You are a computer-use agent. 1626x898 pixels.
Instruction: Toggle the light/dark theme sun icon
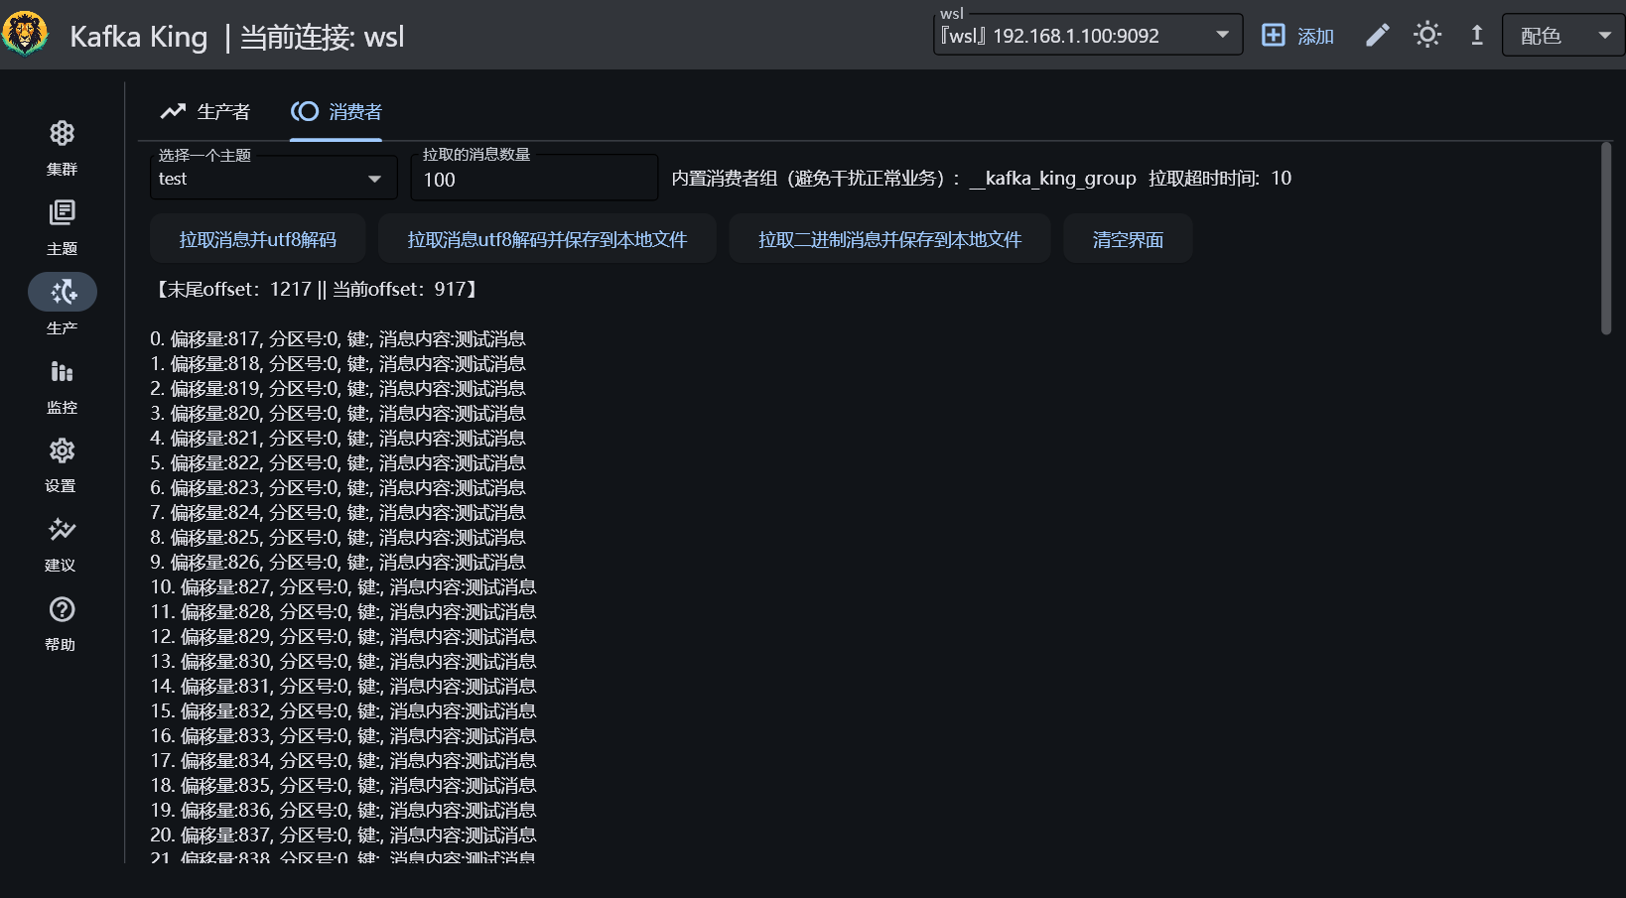1427,36
